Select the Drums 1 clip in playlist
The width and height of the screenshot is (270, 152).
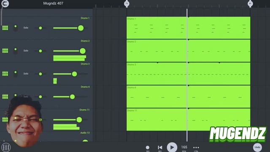(189, 28)
